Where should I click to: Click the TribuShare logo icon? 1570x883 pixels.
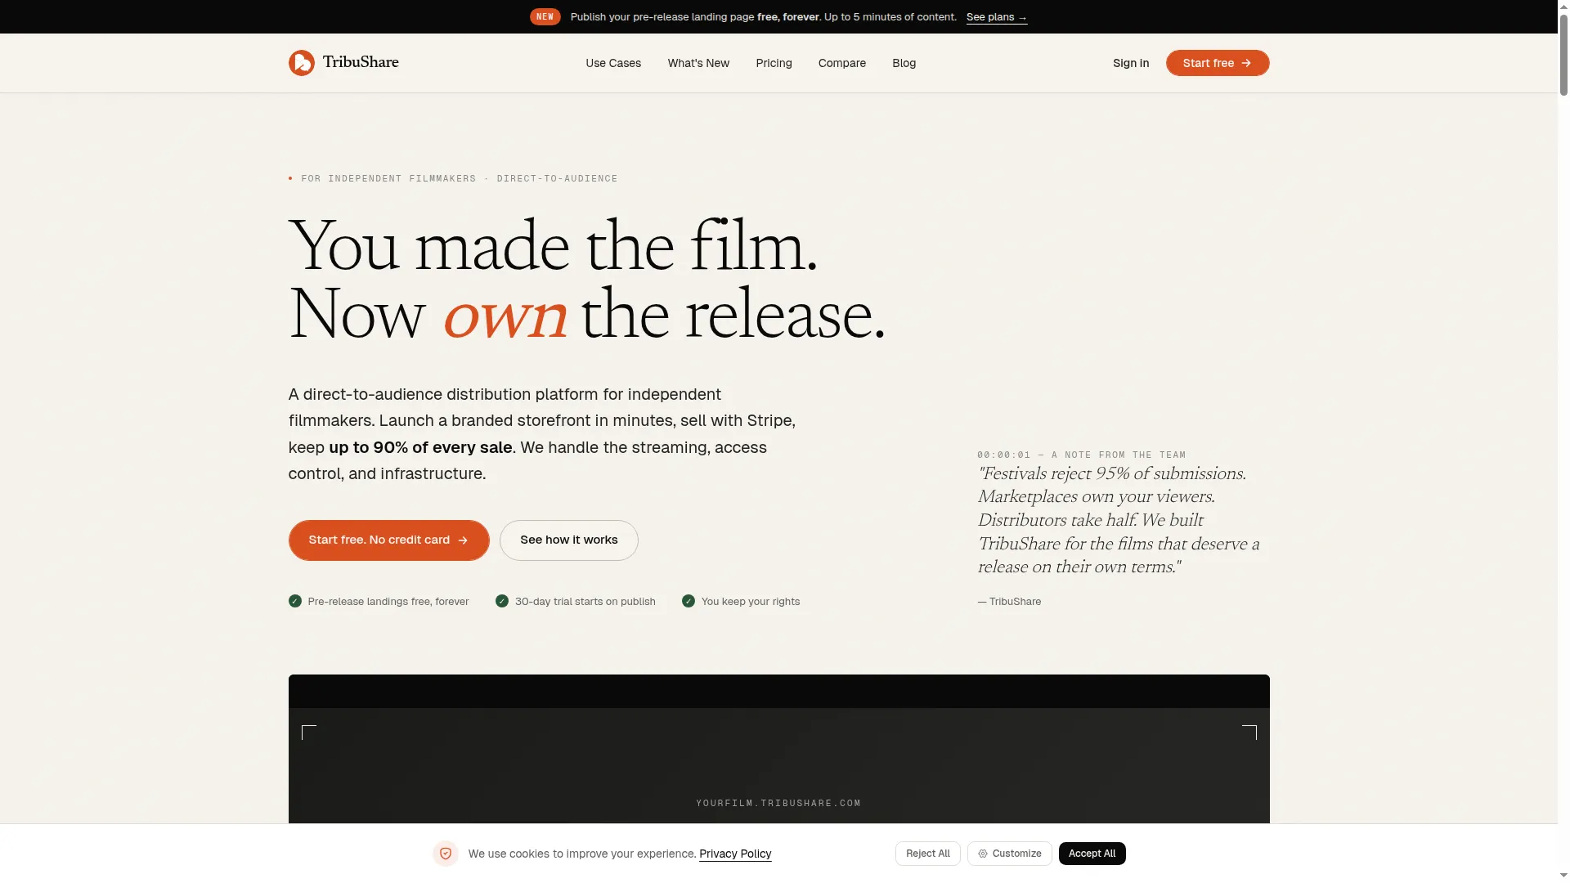tap(301, 63)
